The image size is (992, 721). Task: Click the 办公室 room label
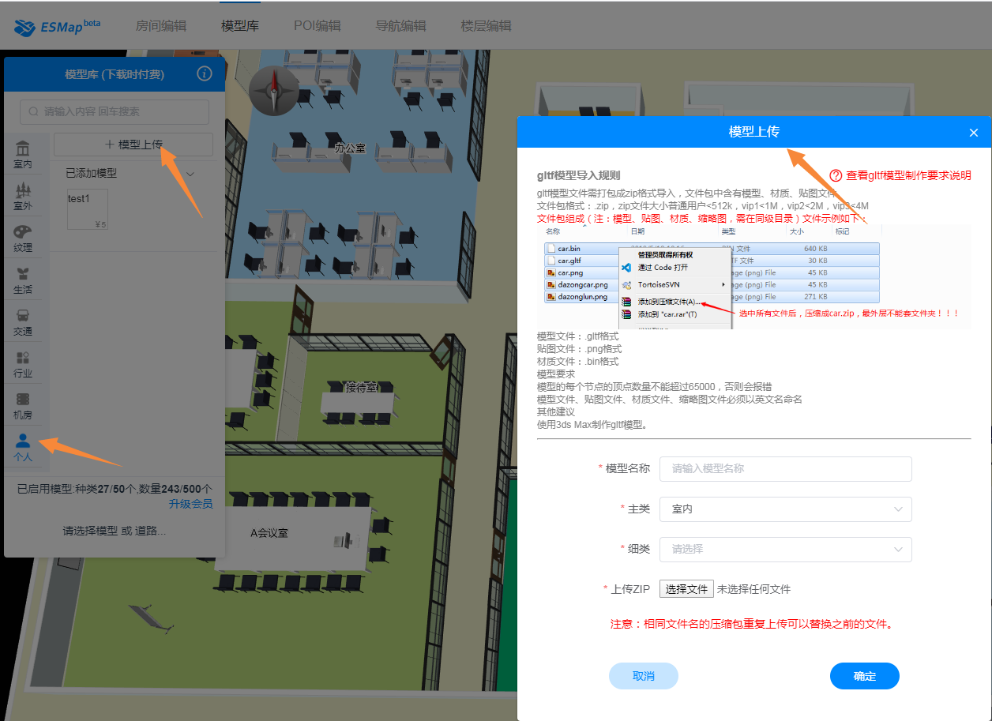point(350,148)
